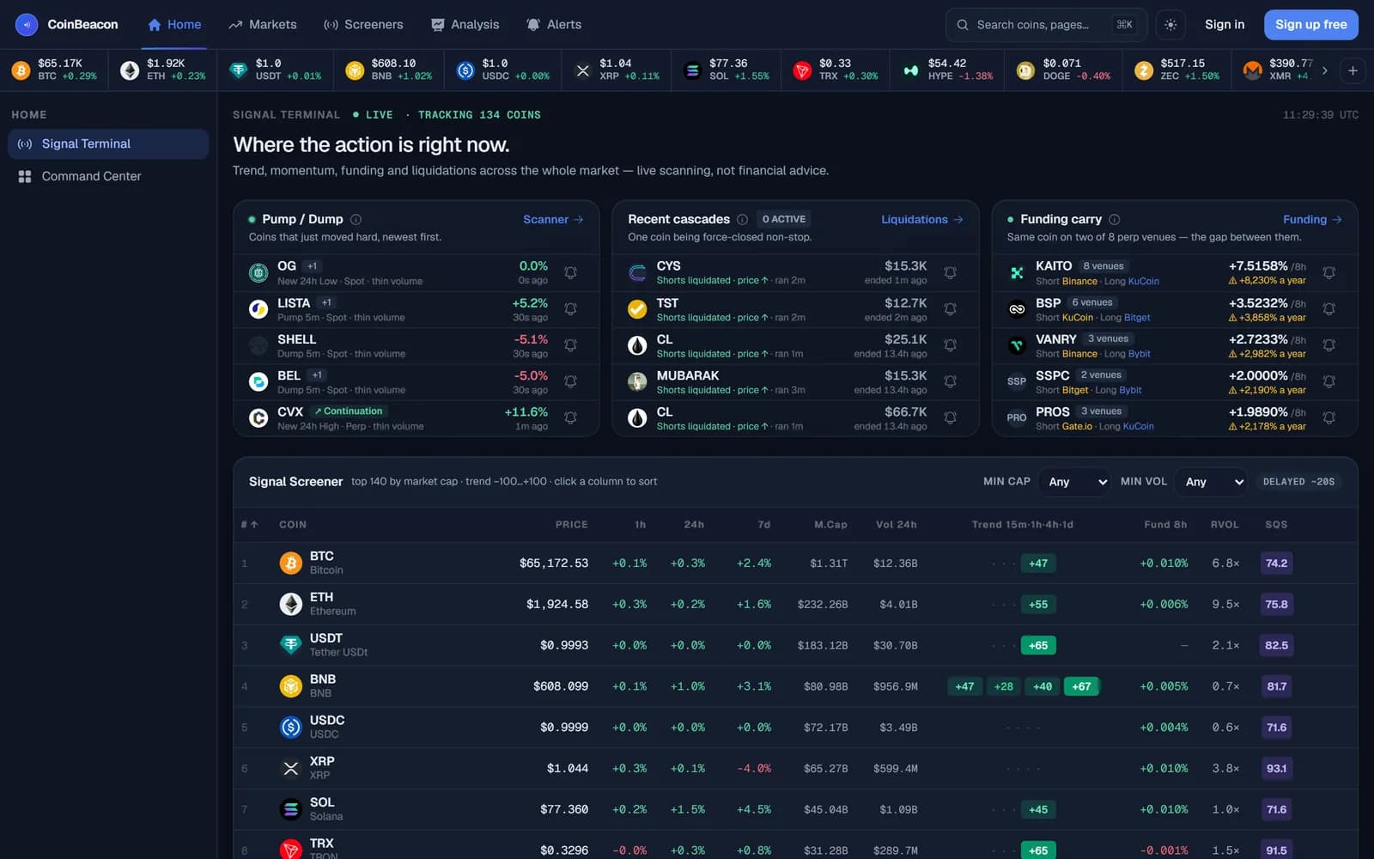Screen dimensions: 1374x859
Task: Click the Command Center grid icon
Action: [25, 176]
